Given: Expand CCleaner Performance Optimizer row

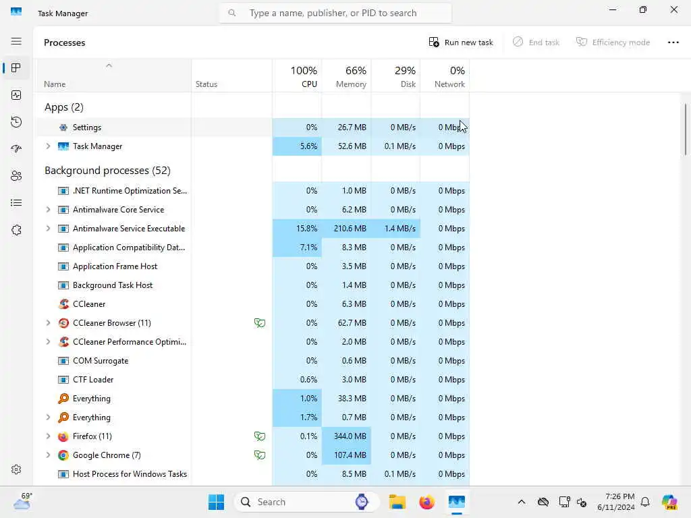Looking at the screenshot, I should coord(48,341).
